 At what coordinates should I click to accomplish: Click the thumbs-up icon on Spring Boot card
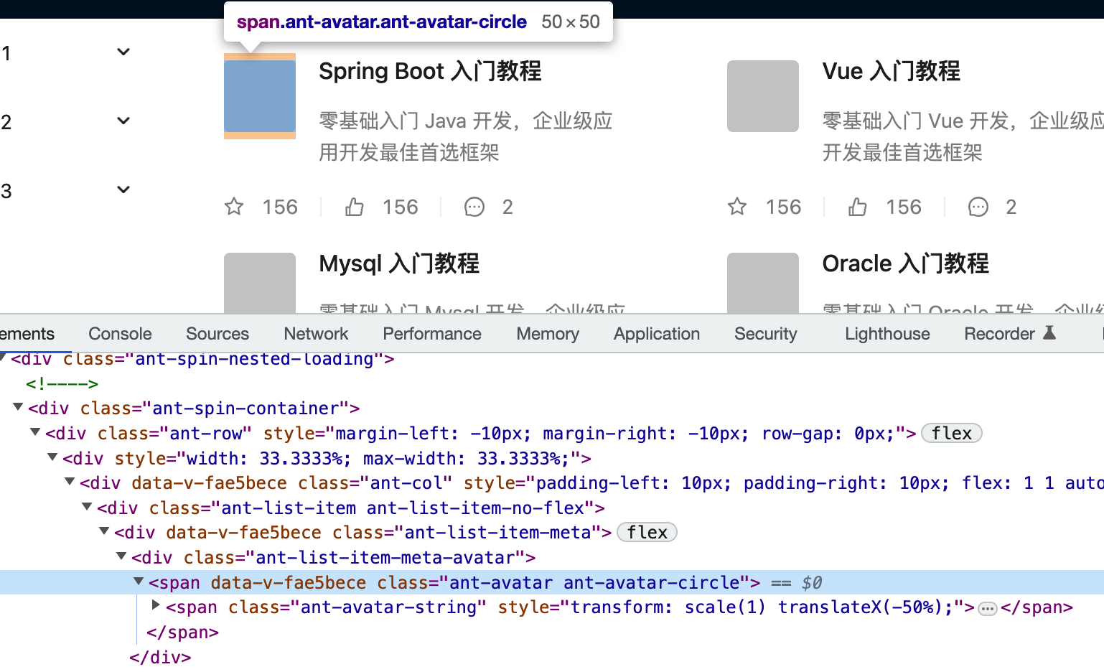click(354, 207)
